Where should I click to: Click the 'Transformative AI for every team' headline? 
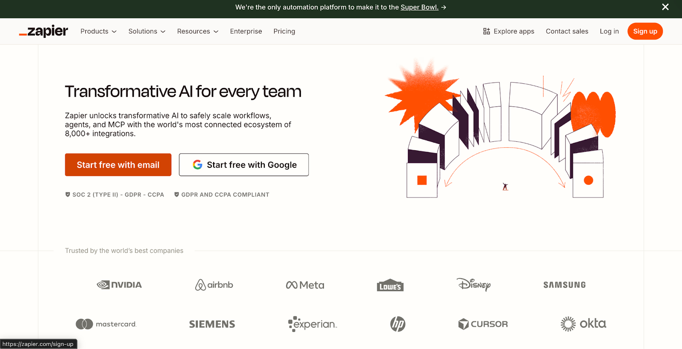click(x=183, y=92)
